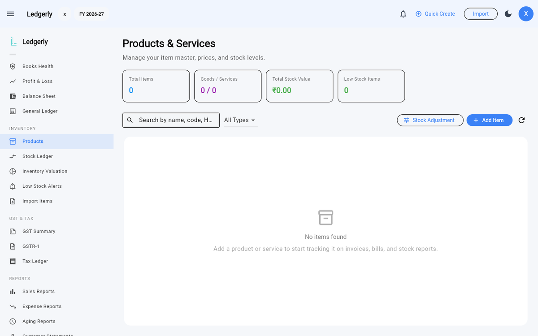Click the 'No items found' text
This screenshot has width=538, height=336.
(326, 237)
